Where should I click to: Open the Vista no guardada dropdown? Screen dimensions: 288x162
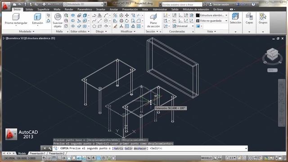tap(212, 21)
